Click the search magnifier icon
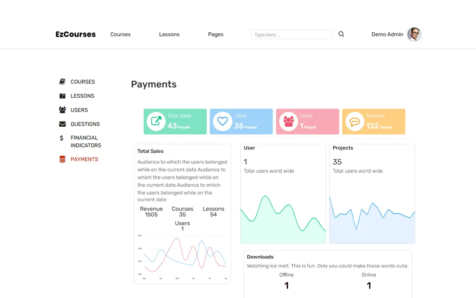The image size is (476, 298). pyautogui.click(x=341, y=34)
